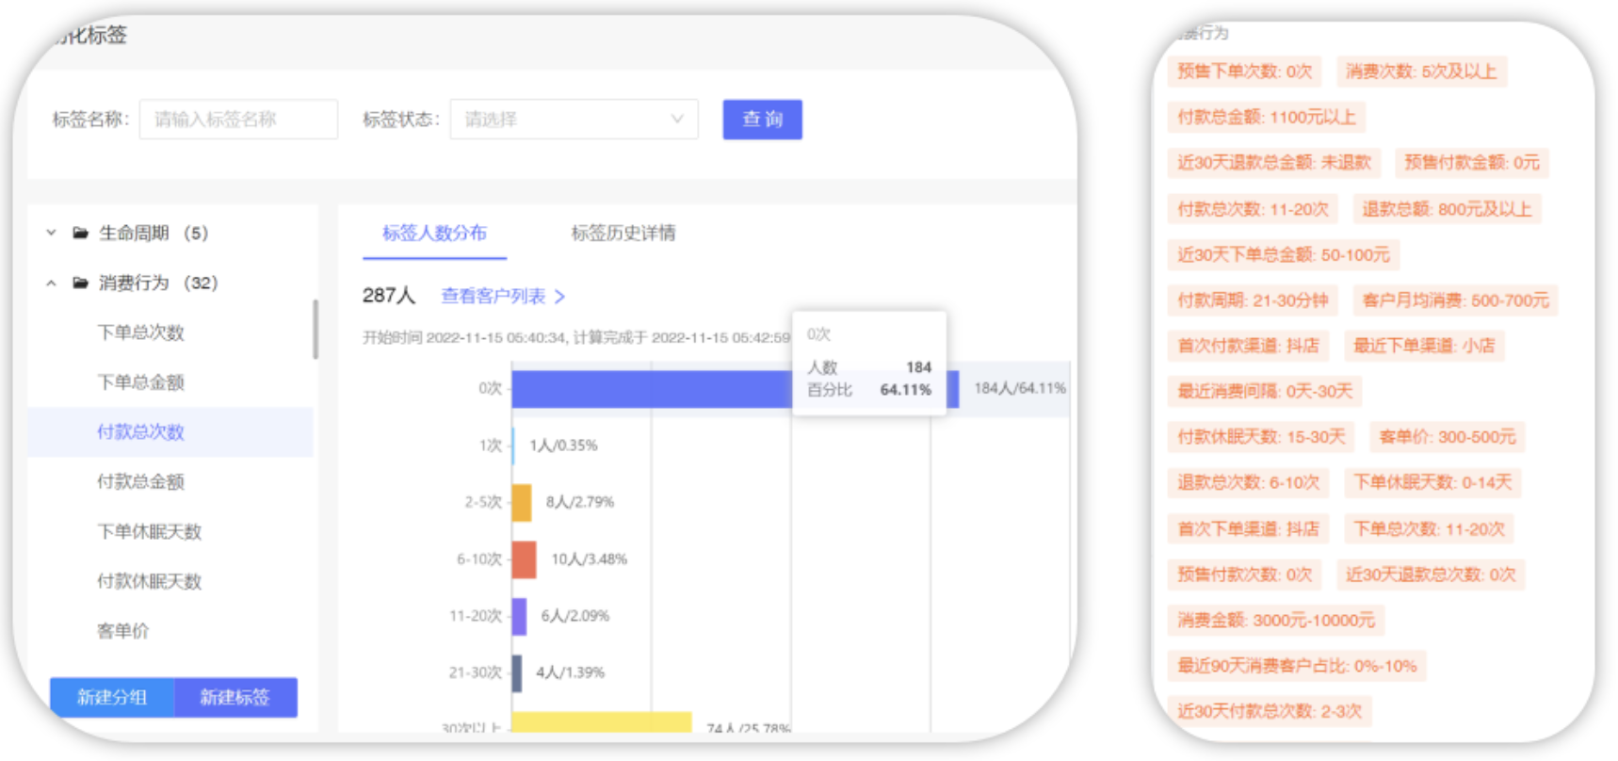This screenshot has width=1618, height=761.
Task: Click the 标签名称 input field
Action: click(238, 120)
